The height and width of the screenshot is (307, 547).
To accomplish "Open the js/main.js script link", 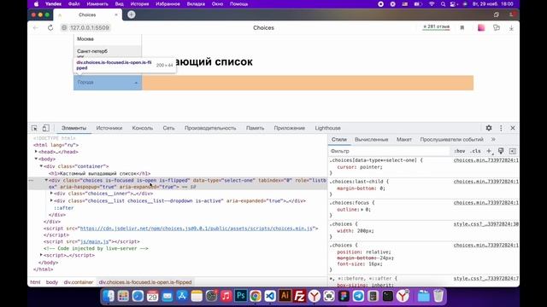I will click(x=94, y=241).
